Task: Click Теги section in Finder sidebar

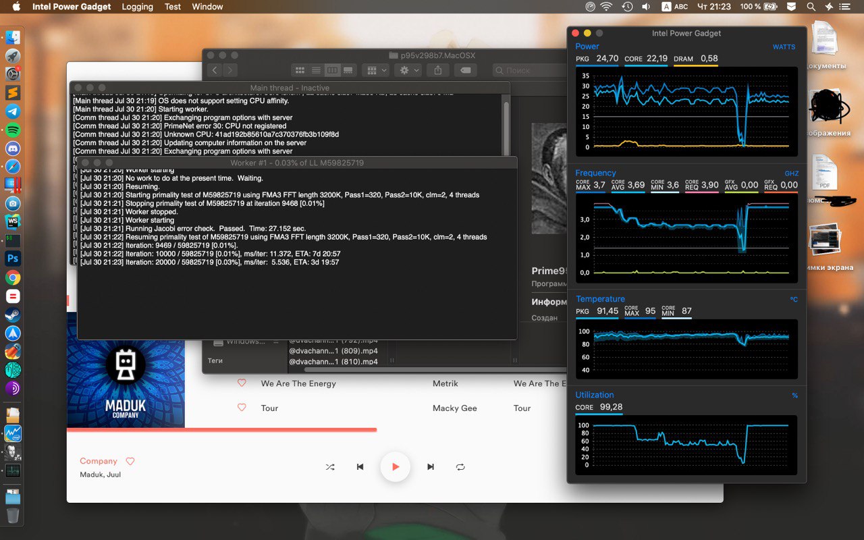Action: point(215,360)
